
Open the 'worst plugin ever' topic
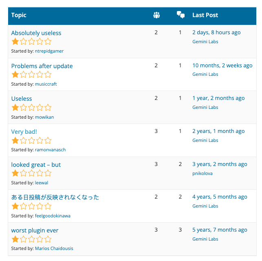[35, 230]
